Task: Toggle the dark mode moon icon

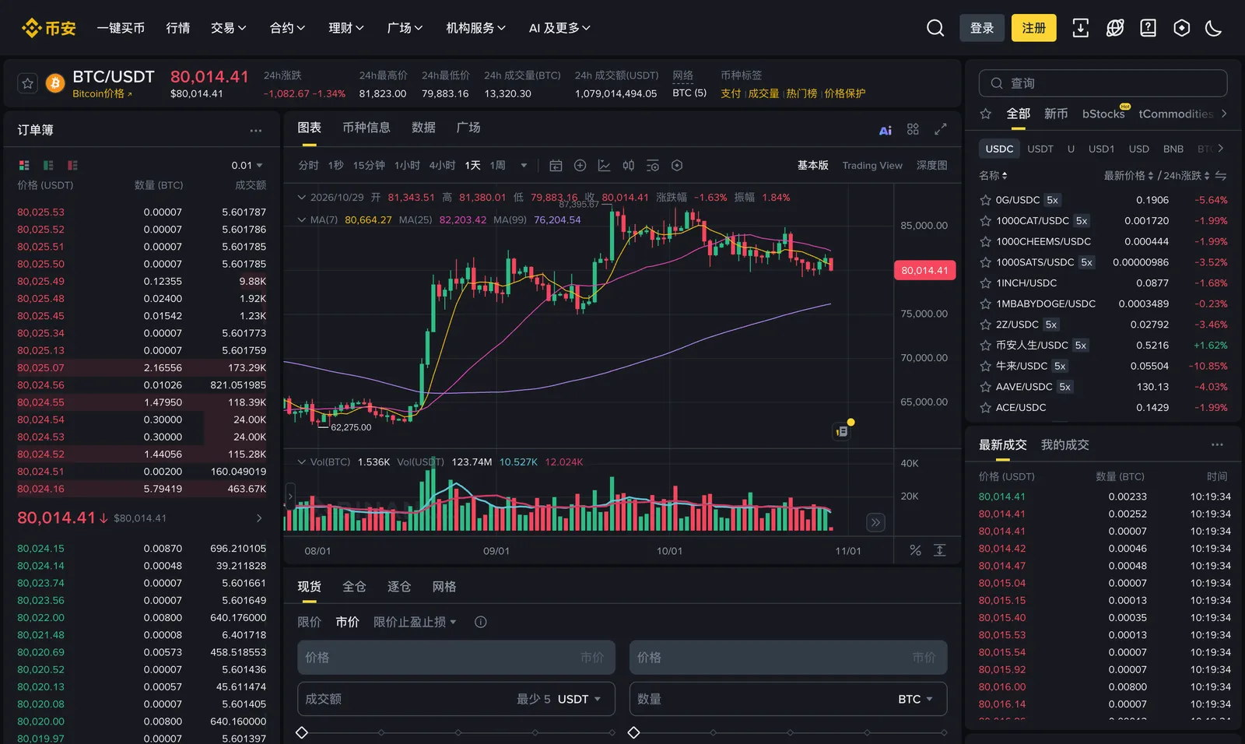Action: click(x=1213, y=28)
